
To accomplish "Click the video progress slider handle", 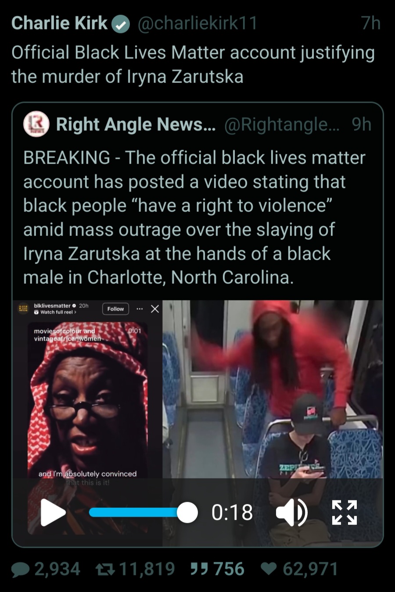I will 187,512.
